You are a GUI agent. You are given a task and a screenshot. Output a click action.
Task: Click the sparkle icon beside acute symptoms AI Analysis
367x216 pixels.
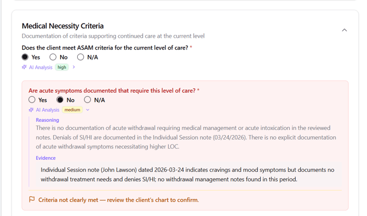(31, 110)
